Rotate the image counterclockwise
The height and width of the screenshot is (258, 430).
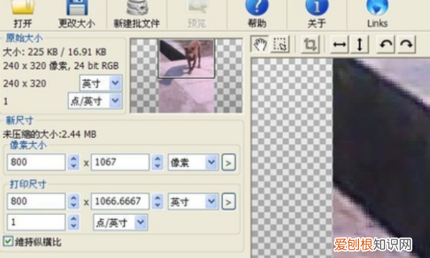[x=386, y=44]
